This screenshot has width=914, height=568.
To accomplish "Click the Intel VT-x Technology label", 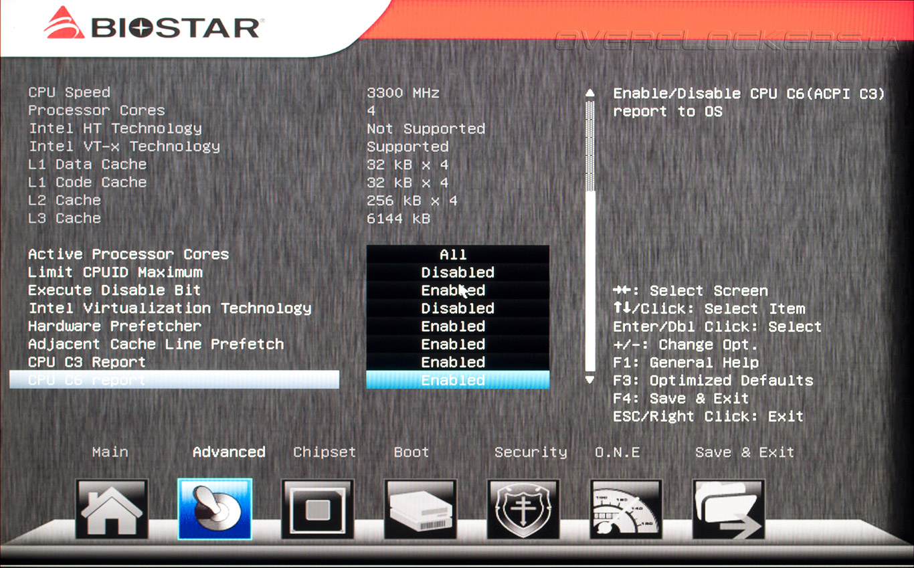I will pyautogui.click(x=124, y=147).
